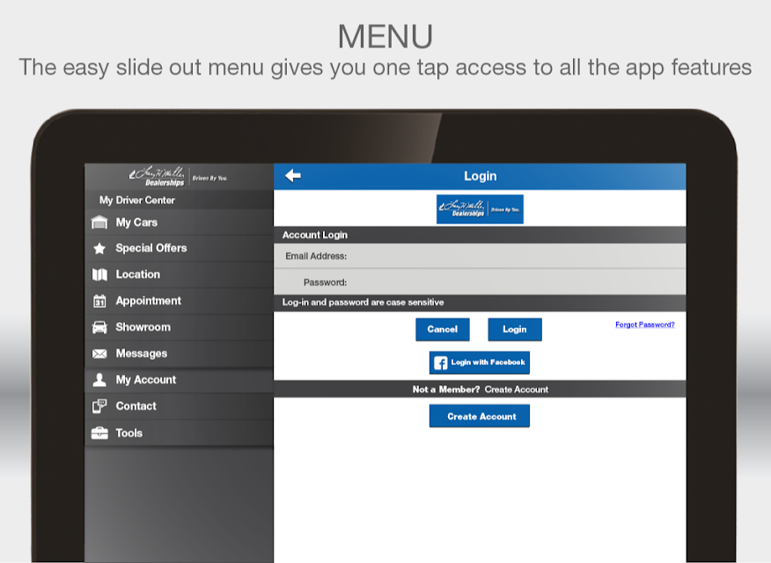
Task: Select the Special Offers star icon
Action: (x=99, y=249)
